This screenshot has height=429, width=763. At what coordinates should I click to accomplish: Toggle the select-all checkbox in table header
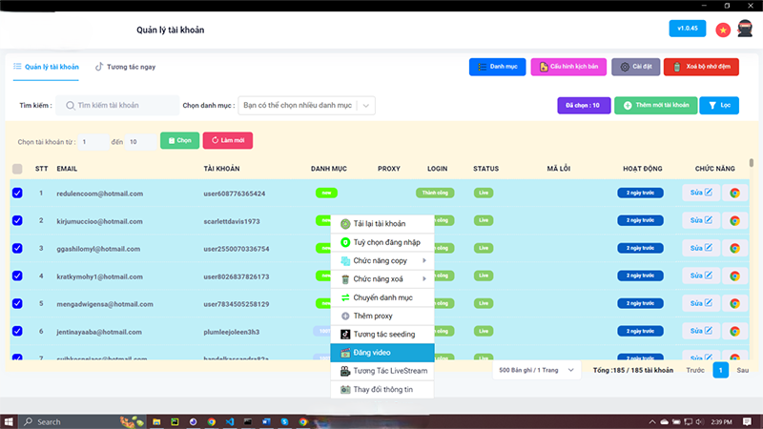tap(17, 169)
